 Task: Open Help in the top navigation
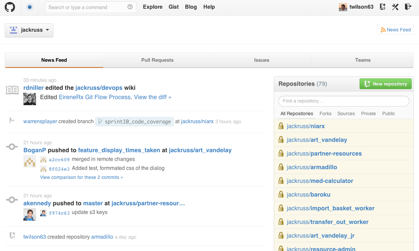click(x=209, y=7)
